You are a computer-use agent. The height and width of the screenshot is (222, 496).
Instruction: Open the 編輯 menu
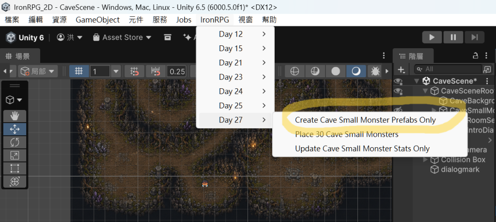(x=36, y=20)
